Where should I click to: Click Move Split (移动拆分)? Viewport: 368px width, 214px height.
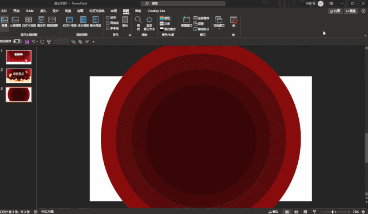coord(202,29)
